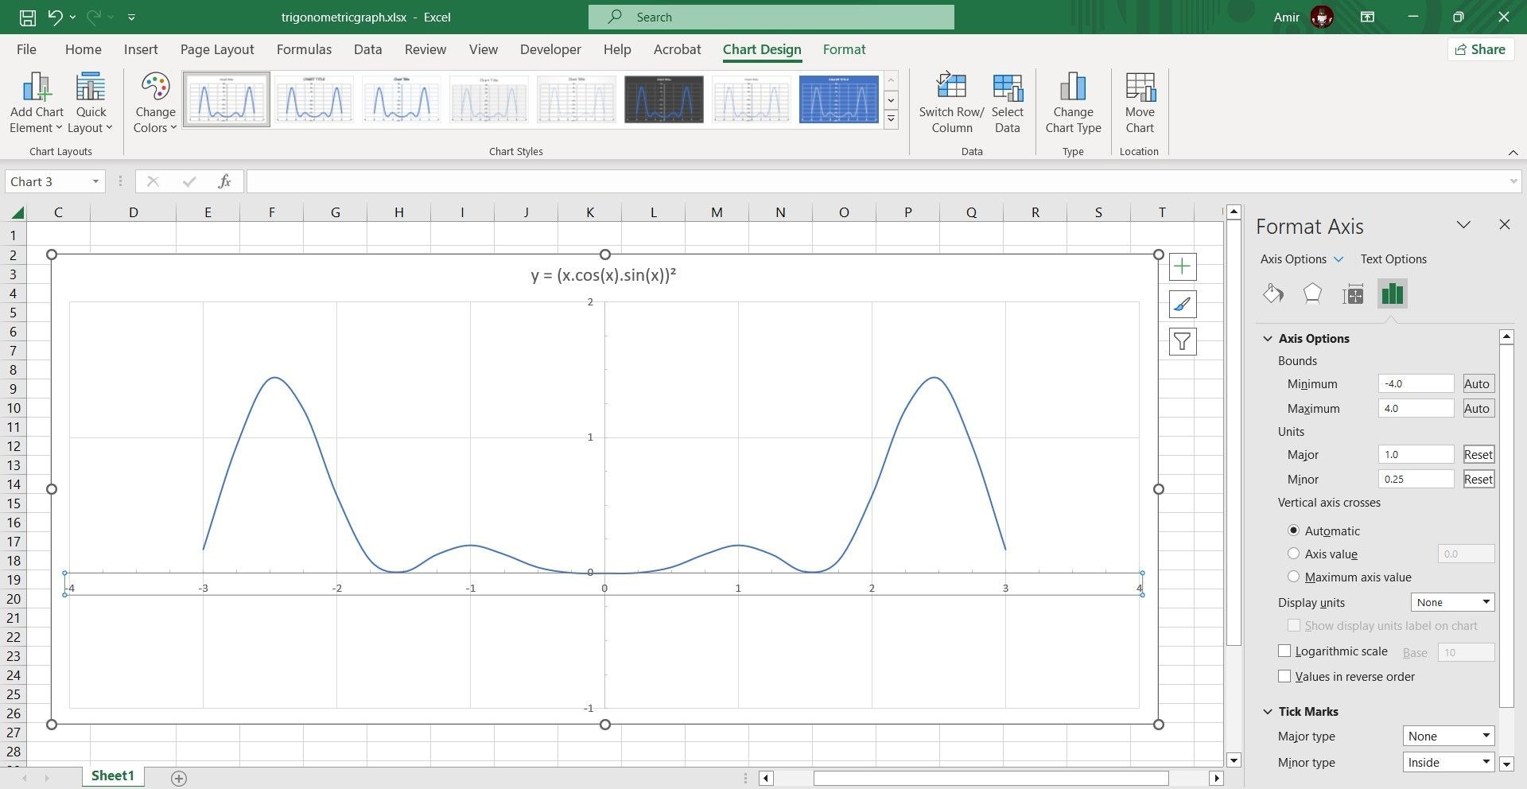Click the Ribbon Display Options icon
Viewport: 1527px width, 789px height.
(1367, 17)
